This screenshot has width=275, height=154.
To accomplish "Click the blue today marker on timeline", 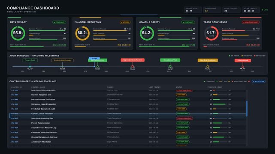I will 94,58.
